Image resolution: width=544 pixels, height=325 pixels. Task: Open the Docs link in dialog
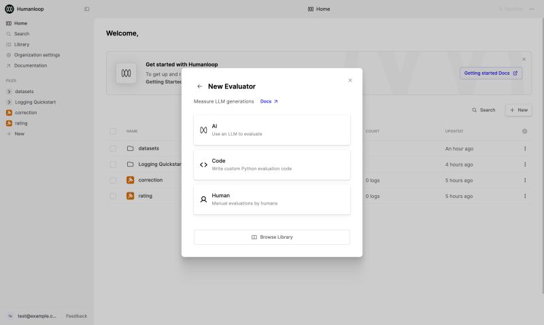pyautogui.click(x=269, y=101)
